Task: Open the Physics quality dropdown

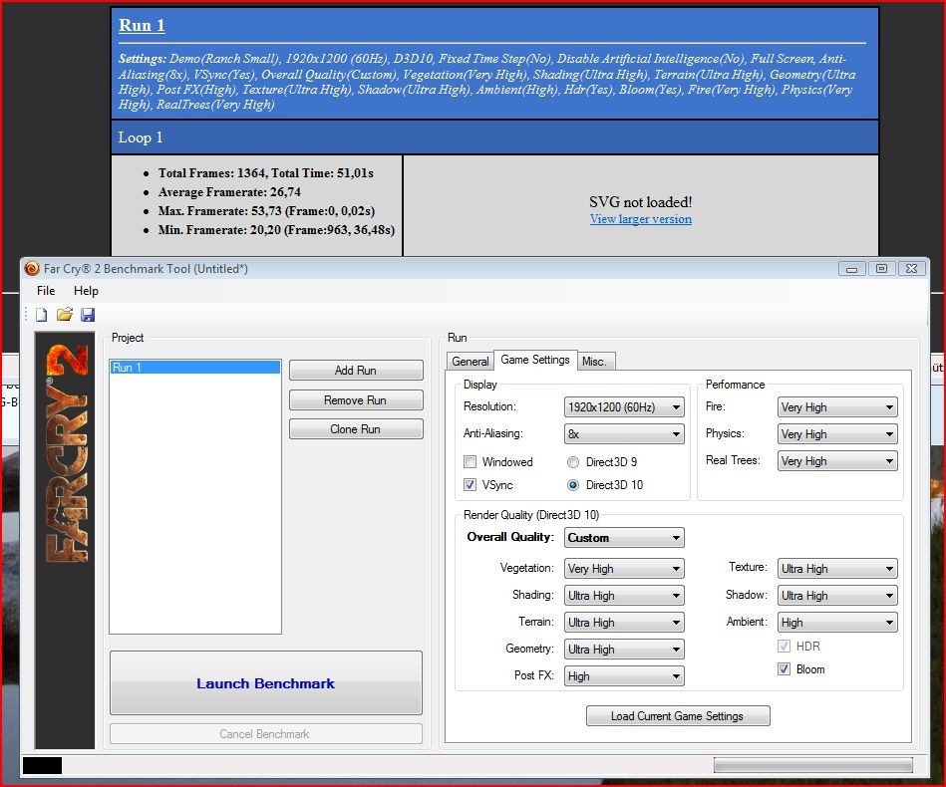Action: click(x=837, y=434)
